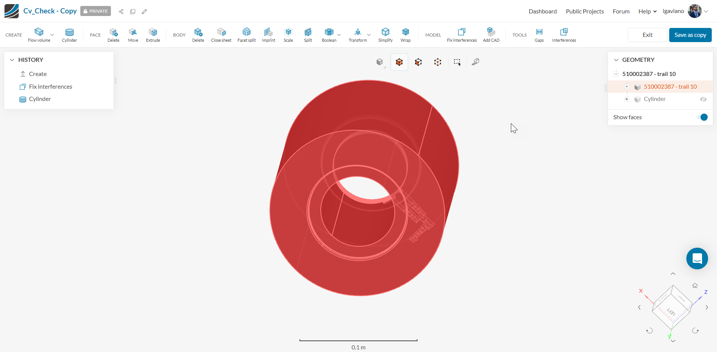Activate the measure tool in the viewport
This screenshot has height=352, width=717.
click(475, 62)
